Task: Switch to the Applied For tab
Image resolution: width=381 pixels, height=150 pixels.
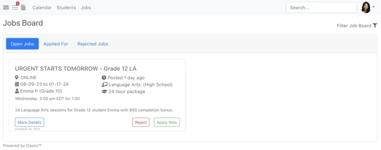Action: (56, 44)
